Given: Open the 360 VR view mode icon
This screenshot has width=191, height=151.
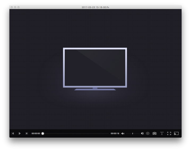Looking at the screenshot, I should point(148,133).
